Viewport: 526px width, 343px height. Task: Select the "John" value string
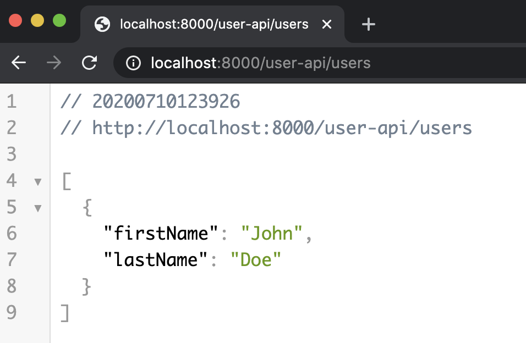pos(273,233)
